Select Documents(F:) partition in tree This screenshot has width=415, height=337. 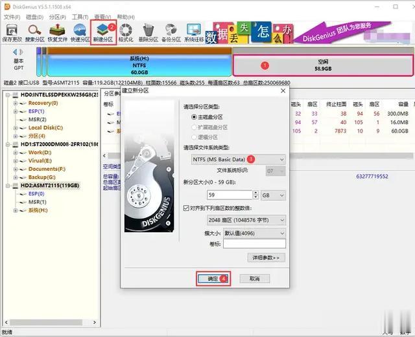[47, 169]
